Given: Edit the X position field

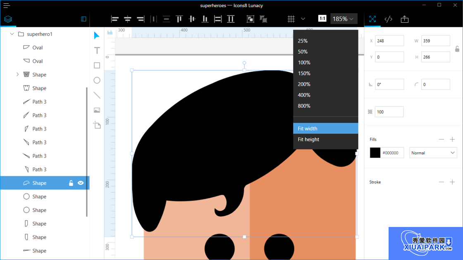Looking at the screenshot, I should coord(389,41).
